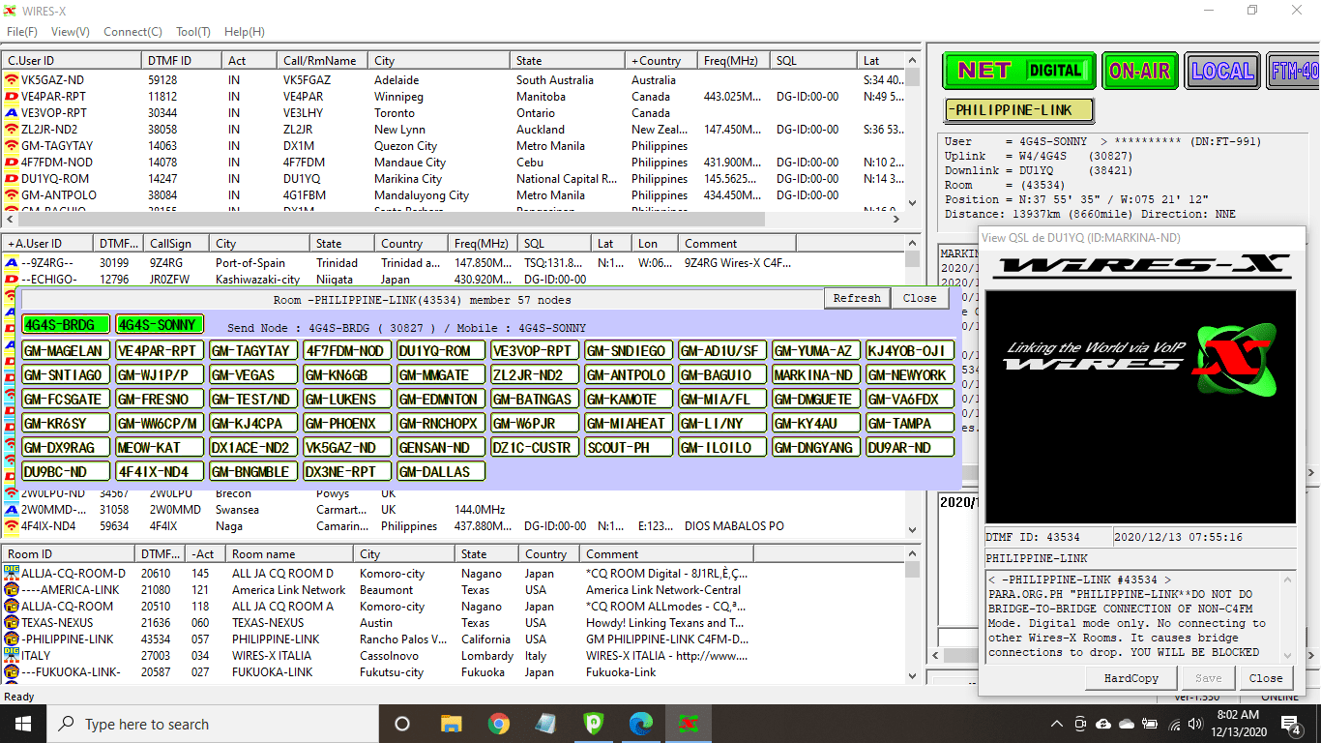
Task: Click the red D icon beside VE4PAR-RPT
Action: click(x=12, y=97)
